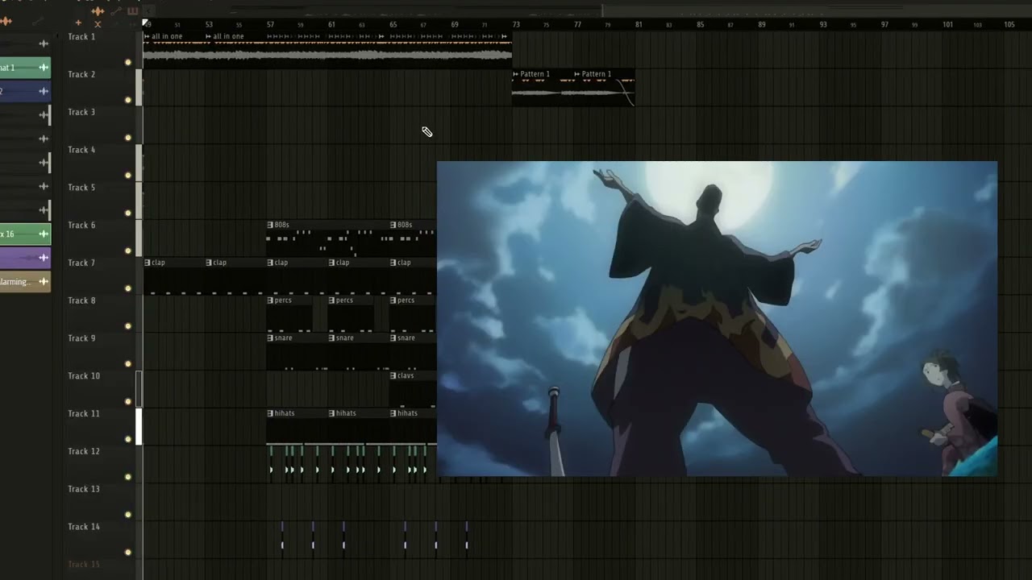Select the 'Track 10' header label
Screen dimensions: 1032x580
click(x=84, y=376)
